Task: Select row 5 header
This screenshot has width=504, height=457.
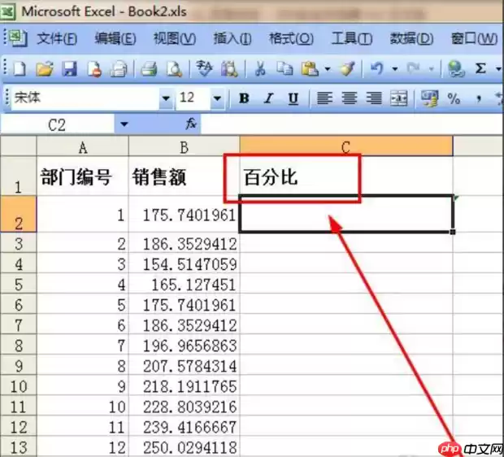Action: (x=19, y=283)
